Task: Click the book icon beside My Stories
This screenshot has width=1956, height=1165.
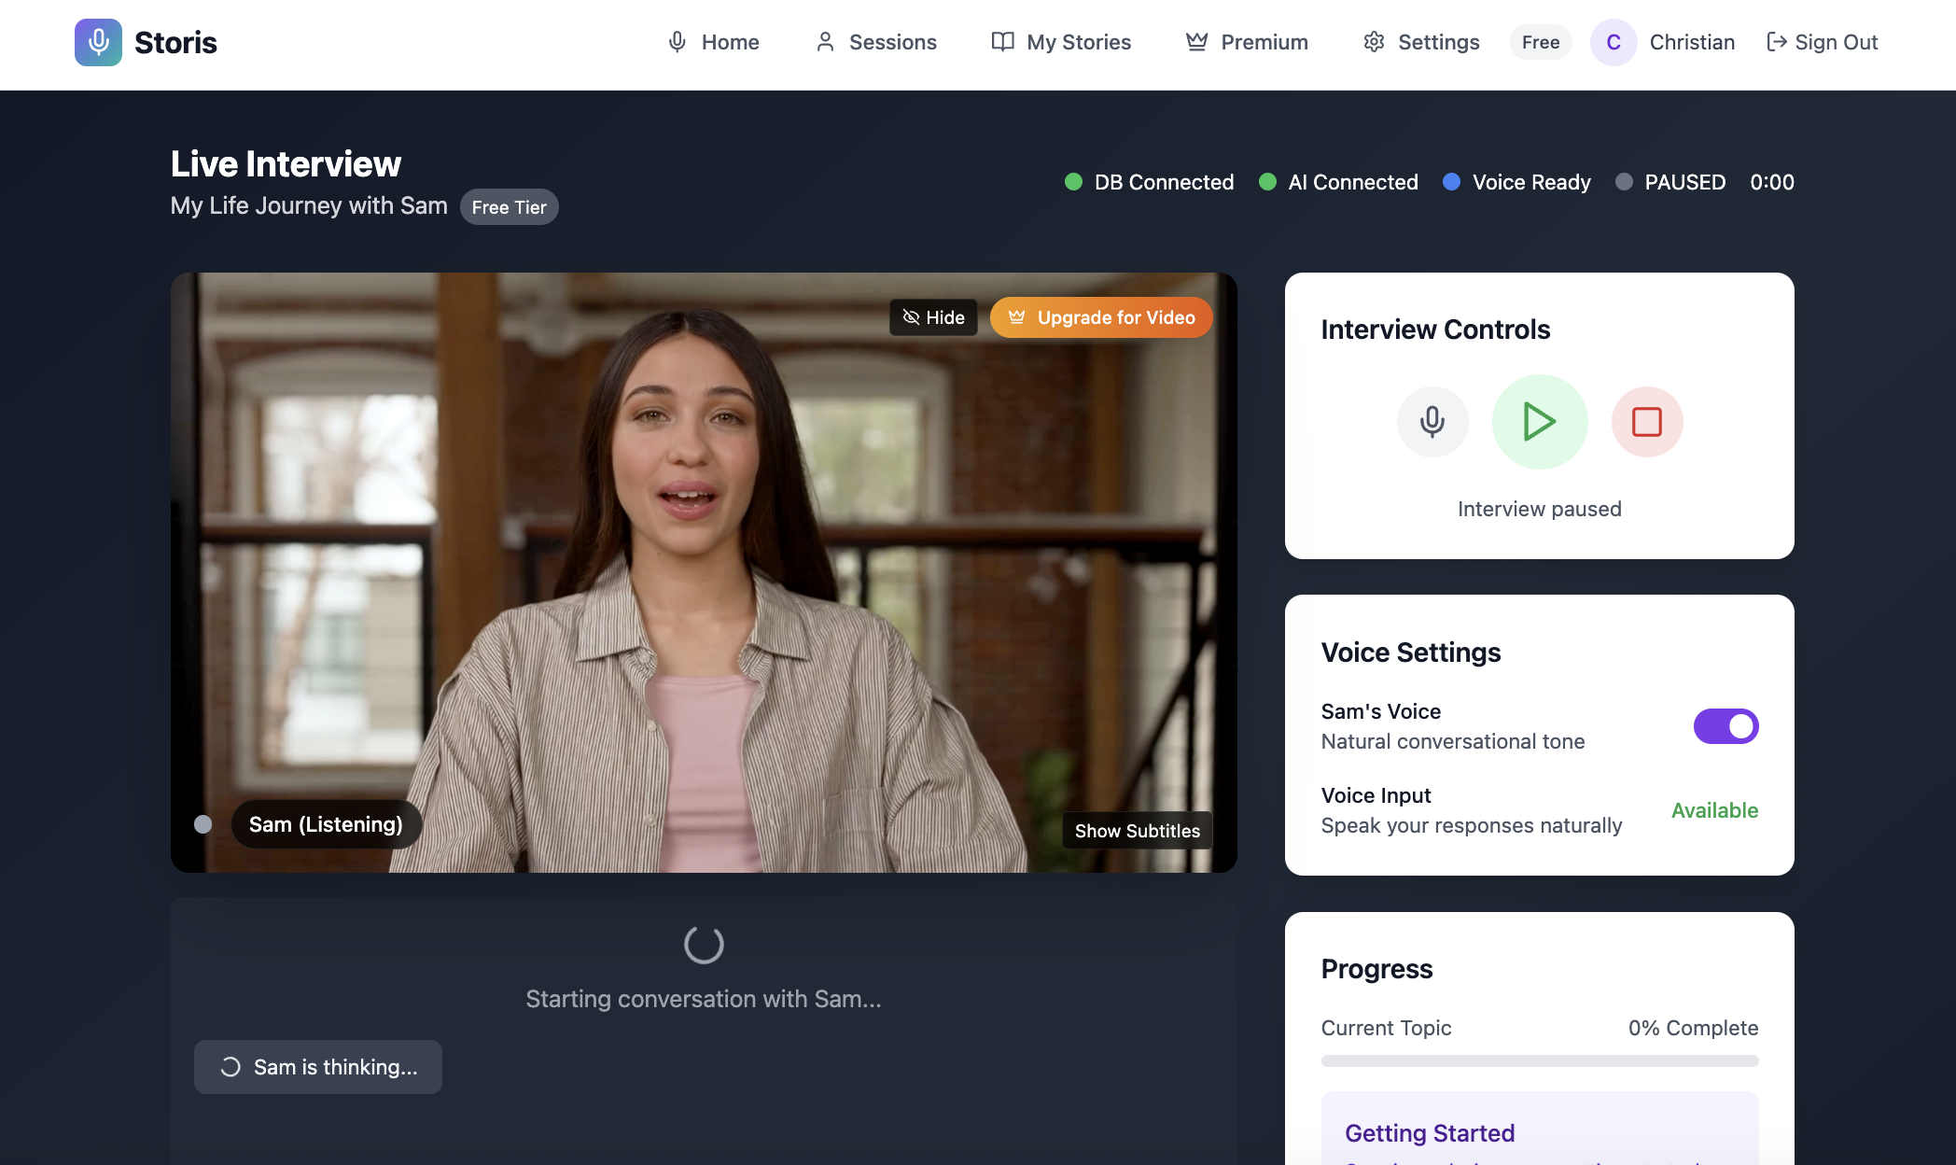Action: click(x=1002, y=42)
